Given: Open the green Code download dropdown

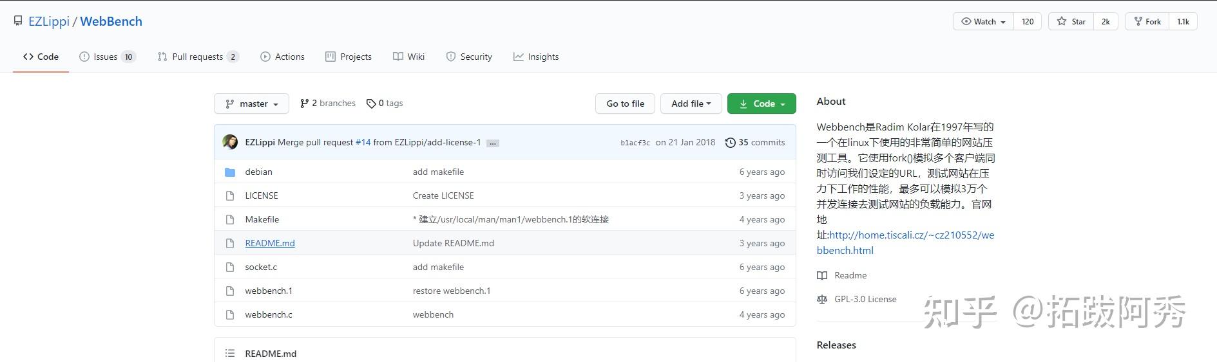Looking at the screenshot, I should 762,104.
